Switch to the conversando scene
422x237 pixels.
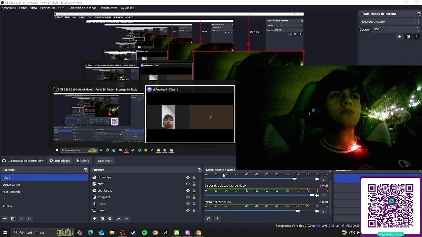coord(45,185)
